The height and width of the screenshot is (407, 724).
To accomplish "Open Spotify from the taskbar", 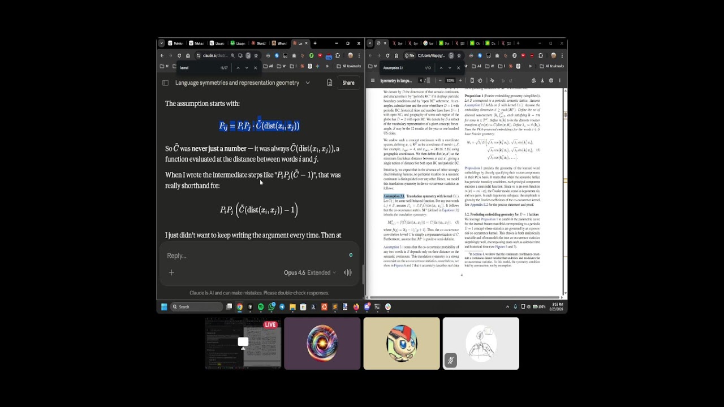I will [x=261, y=306].
